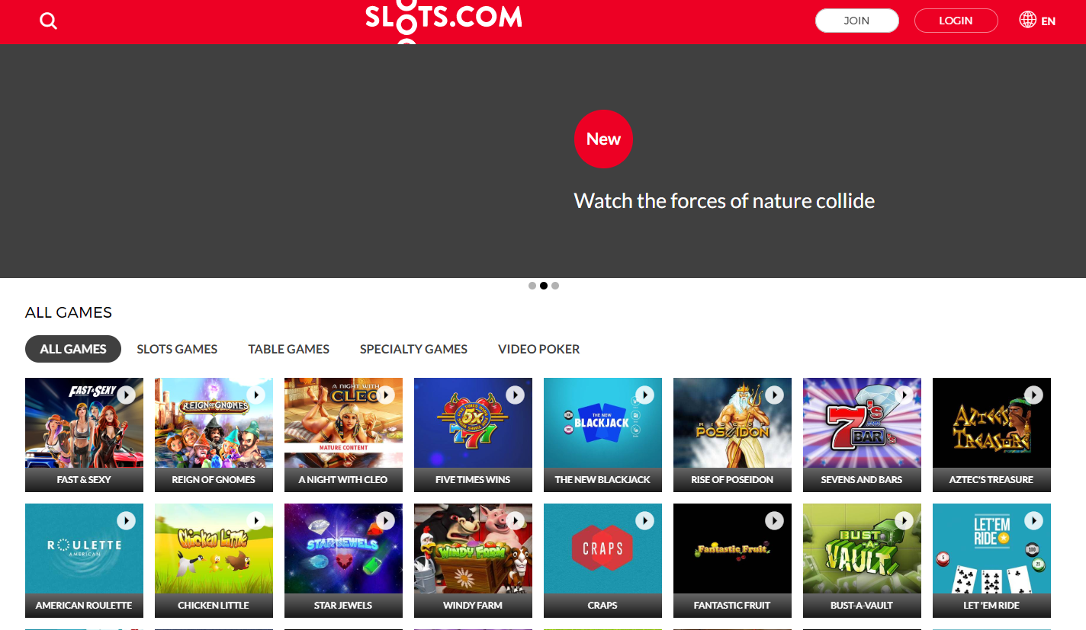Screen dimensions: 1086x630
Task: Click play icon on Let 'Em Ride
Action: [x=1033, y=520]
